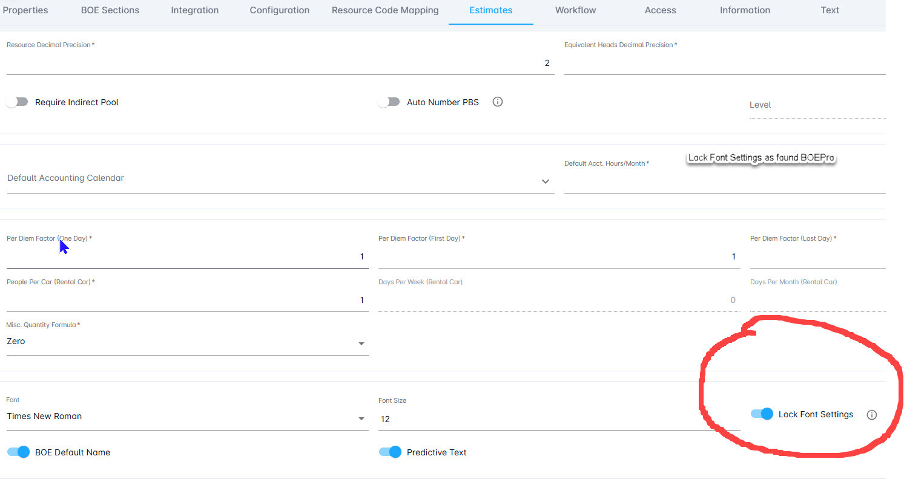
Task: Focus the Per Diem Factor (One Day) field
Action: 187,256
